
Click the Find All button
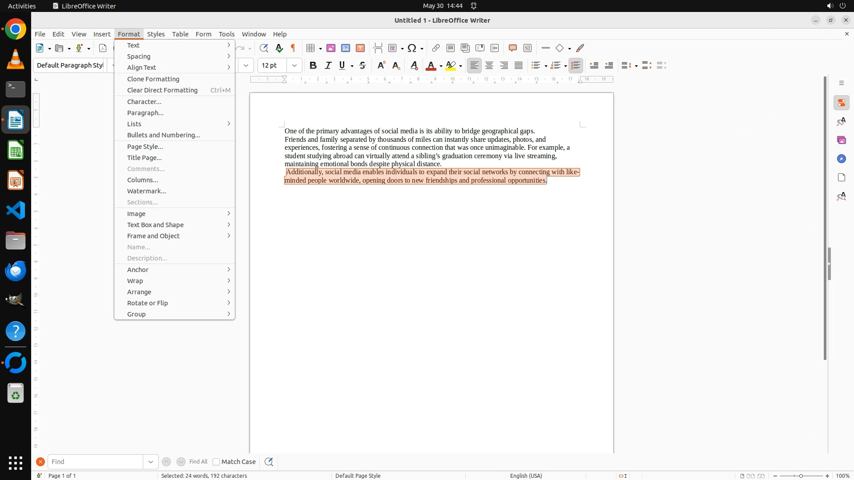tap(198, 462)
